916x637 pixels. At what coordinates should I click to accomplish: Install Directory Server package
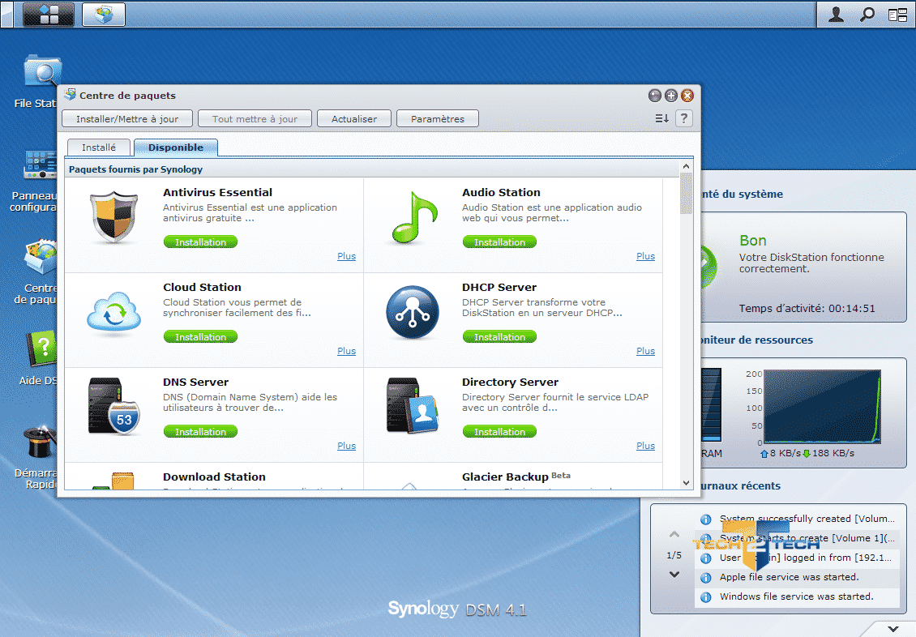point(499,431)
